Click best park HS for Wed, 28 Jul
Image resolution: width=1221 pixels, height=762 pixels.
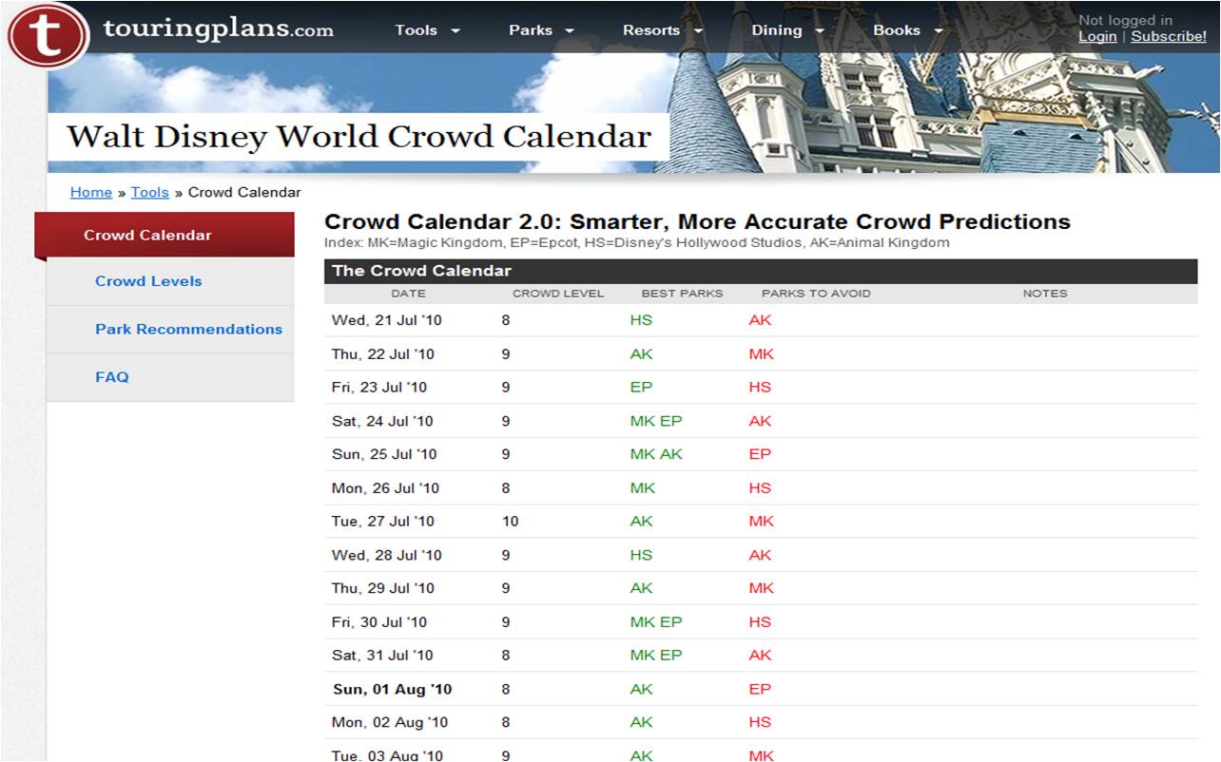641,555
